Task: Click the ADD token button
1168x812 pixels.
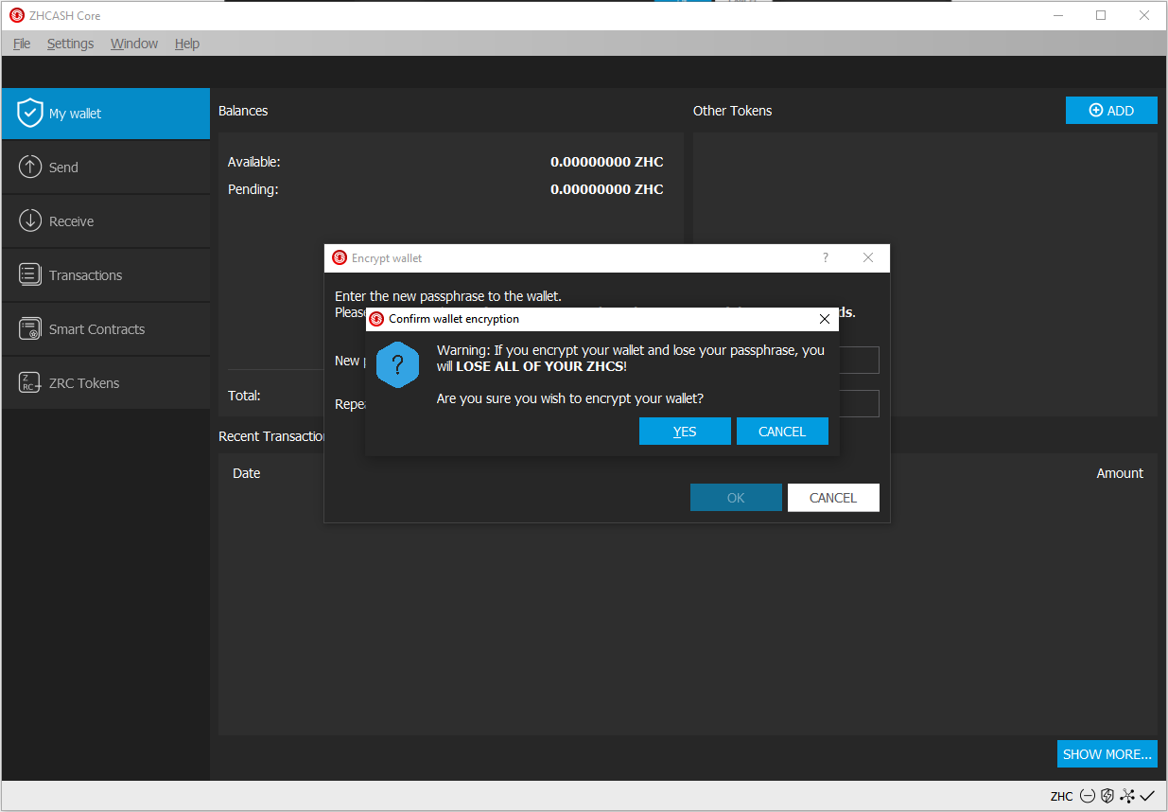Action: [x=1111, y=111]
